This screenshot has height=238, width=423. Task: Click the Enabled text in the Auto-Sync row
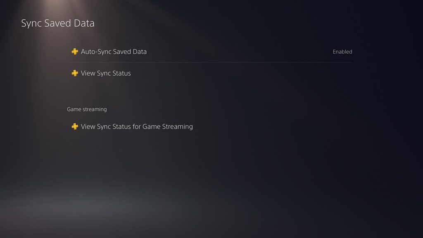pyautogui.click(x=342, y=52)
